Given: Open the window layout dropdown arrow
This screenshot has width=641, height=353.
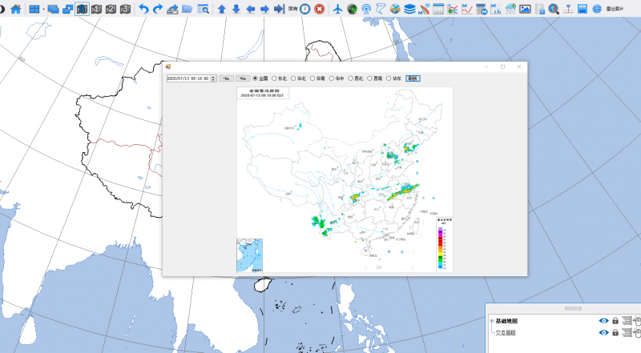Looking at the screenshot, I should (x=42, y=9).
